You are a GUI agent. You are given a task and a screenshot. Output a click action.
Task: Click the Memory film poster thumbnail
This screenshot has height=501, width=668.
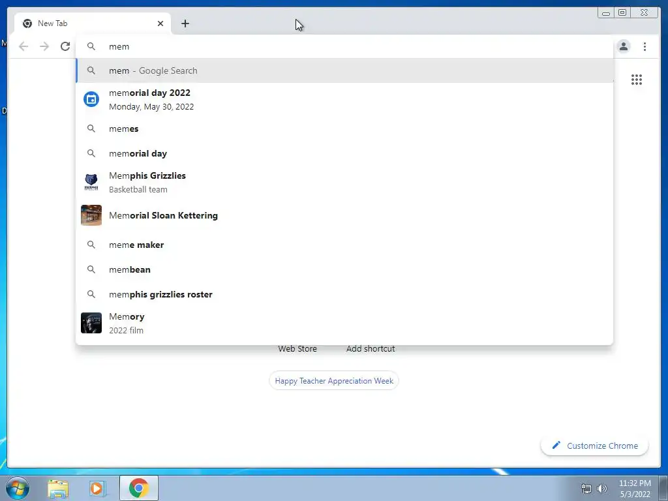[91, 323]
